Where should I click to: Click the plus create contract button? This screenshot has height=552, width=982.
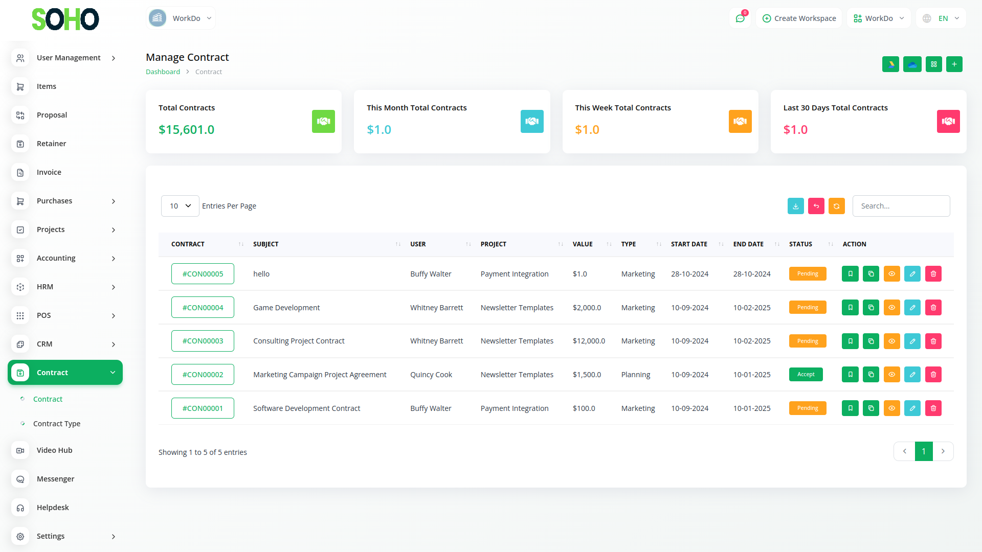(954, 64)
